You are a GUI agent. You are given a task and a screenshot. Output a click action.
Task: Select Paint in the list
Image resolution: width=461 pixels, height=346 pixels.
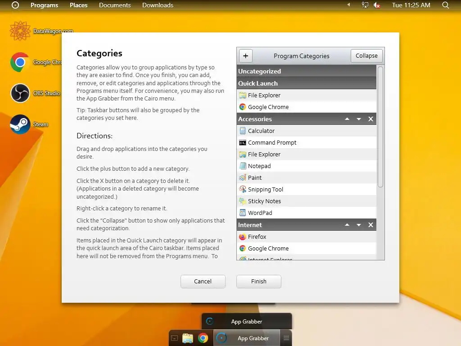pyautogui.click(x=306, y=178)
